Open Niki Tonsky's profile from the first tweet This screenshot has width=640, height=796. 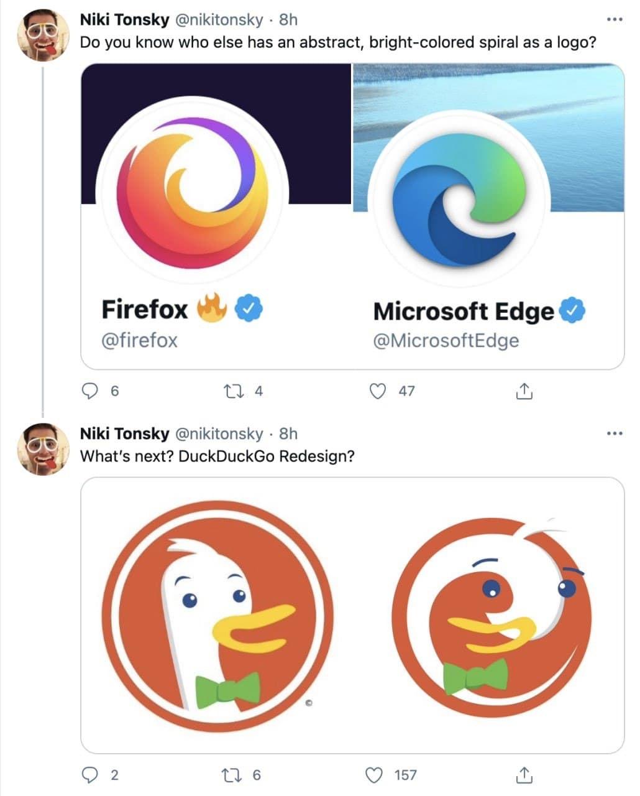(x=126, y=19)
